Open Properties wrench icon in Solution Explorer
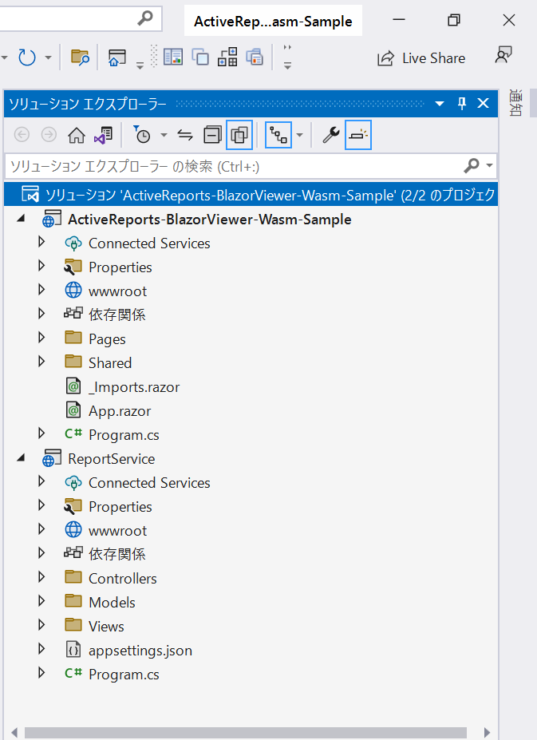This screenshot has height=740, width=537. 331,136
